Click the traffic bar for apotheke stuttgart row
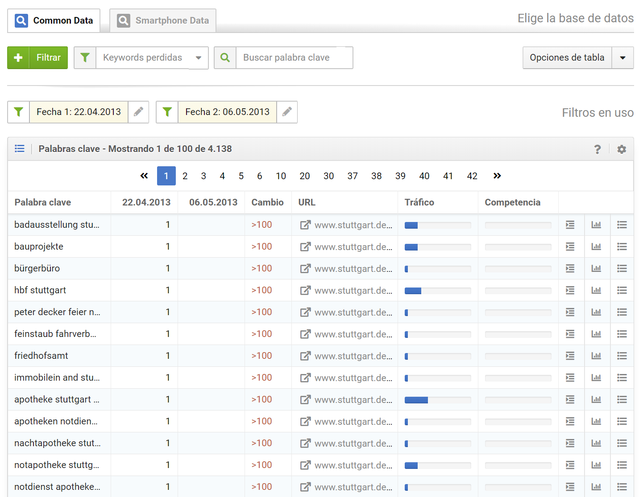The height and width of the screenshot is (497, 643). pos(438,400)
